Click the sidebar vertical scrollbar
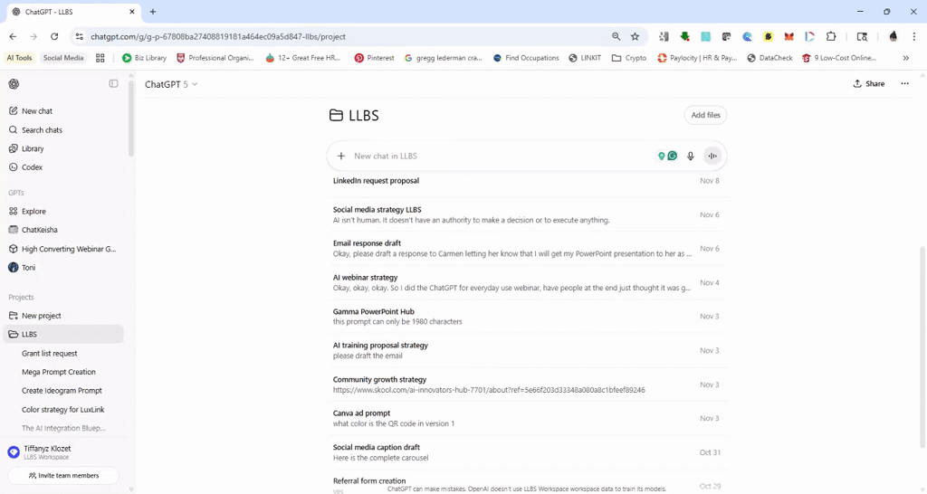927x494 pixels. pos(131,117)
